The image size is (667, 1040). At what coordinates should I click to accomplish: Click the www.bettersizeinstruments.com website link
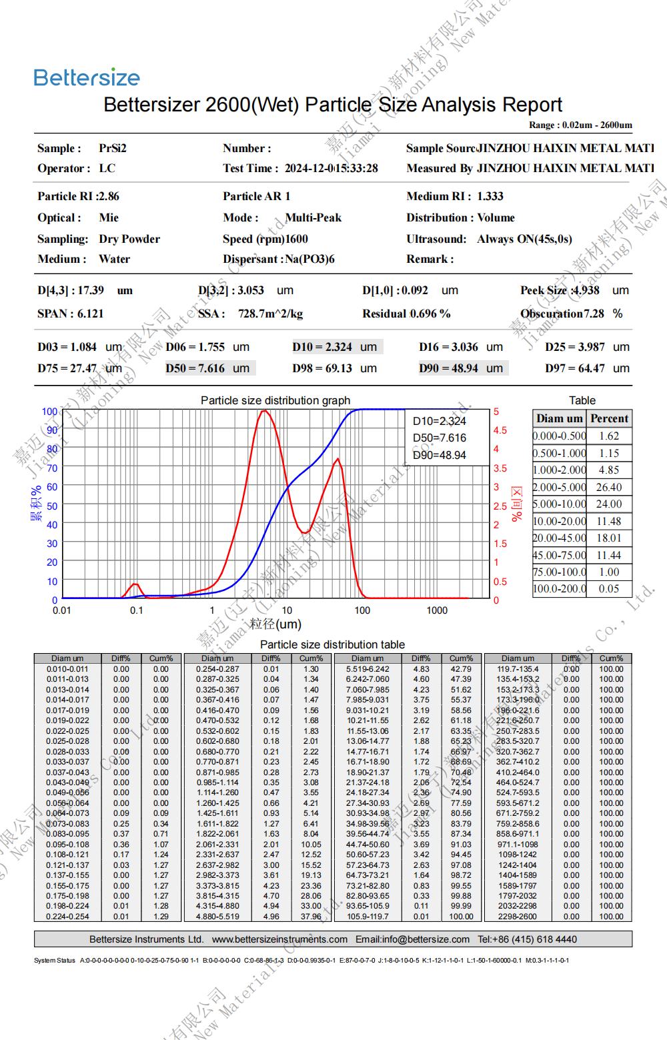pos(279,939)
